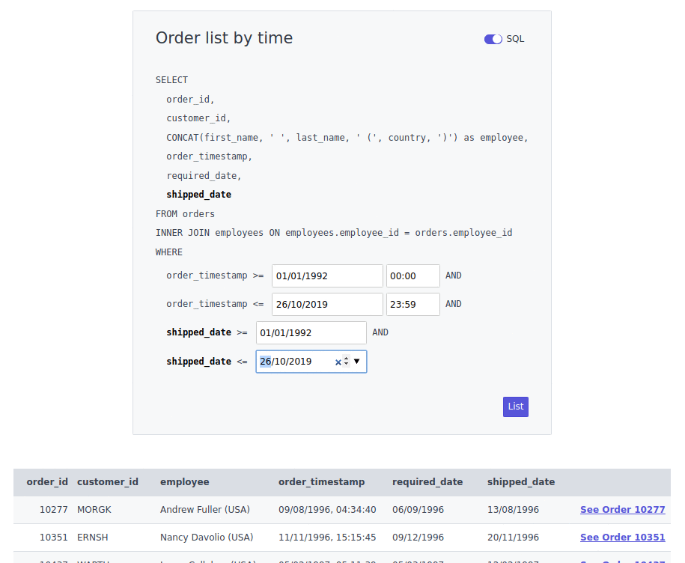Open See Order 10277 link
685x563 pixels.
pyautogui.click(x=623, y=510)
